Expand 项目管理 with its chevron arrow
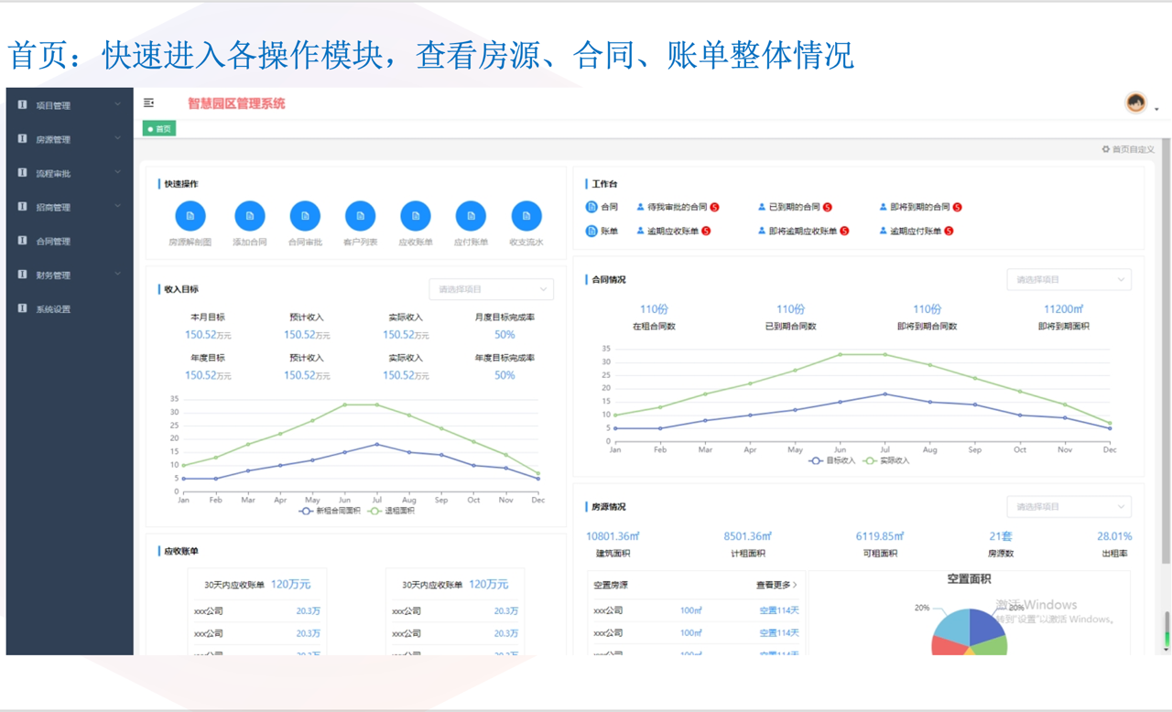This screenshot has height=712, width=1172. [118, 104]
